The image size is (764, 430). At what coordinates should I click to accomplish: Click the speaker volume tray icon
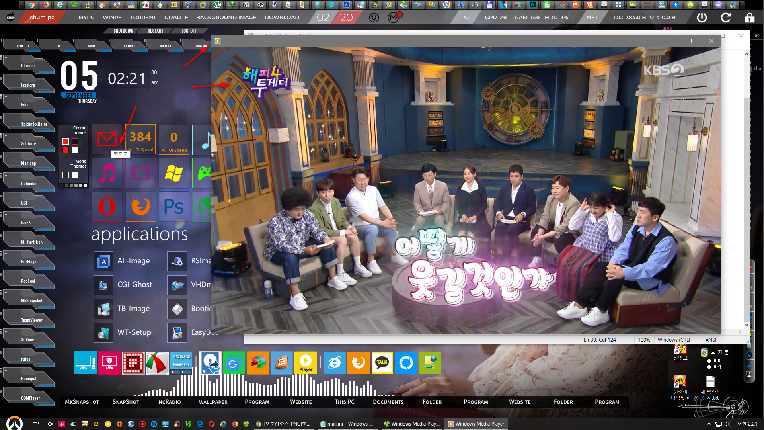[x=728, y=424]
